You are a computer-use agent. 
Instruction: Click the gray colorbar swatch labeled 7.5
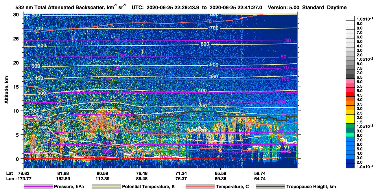[350, 68]
